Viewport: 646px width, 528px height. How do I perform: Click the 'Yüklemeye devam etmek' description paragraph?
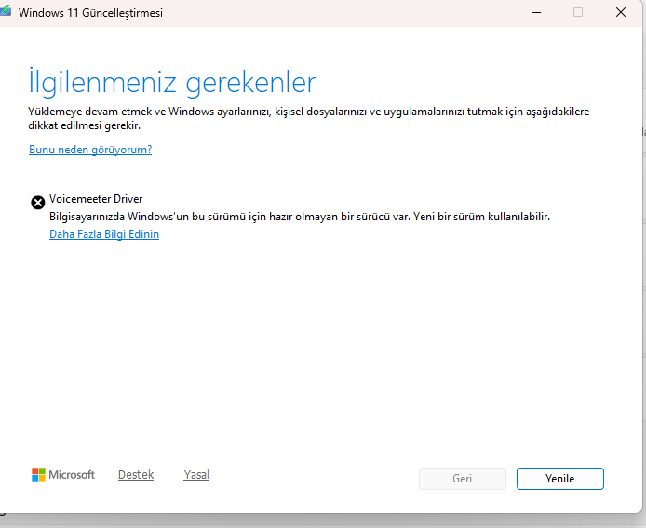pyautogui.click(x=309, y=118)
